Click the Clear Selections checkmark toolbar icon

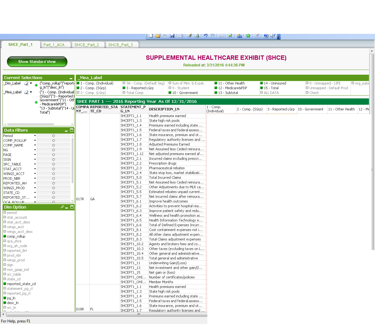(230, 36)
